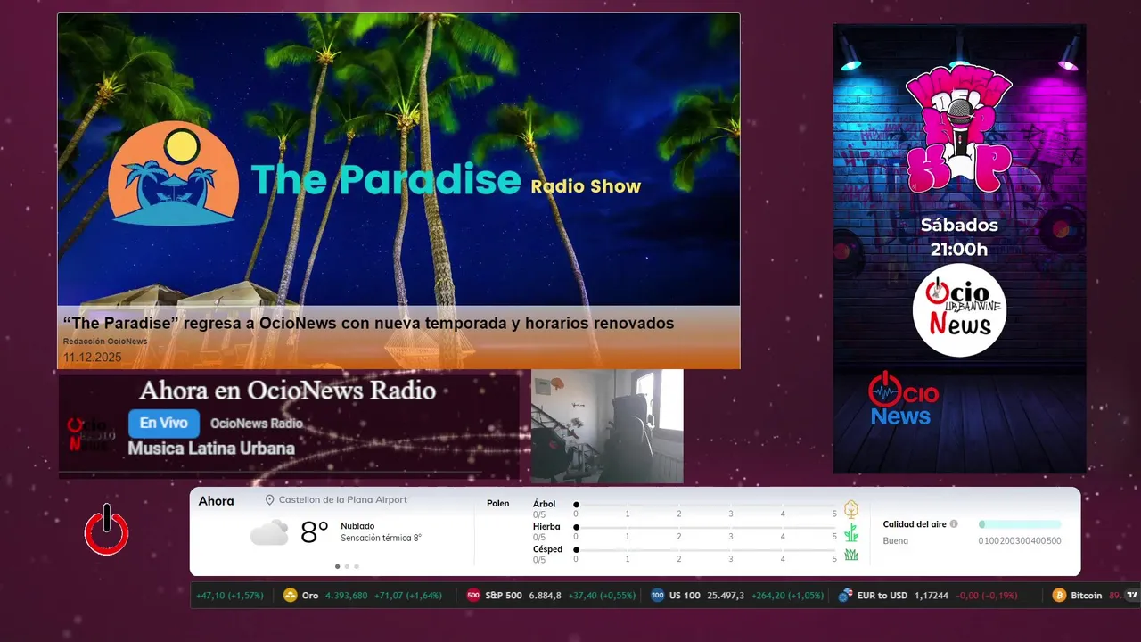Click the S&P 500 ticker icon
The image size is (1141, 642).
[x=473, y=596]
